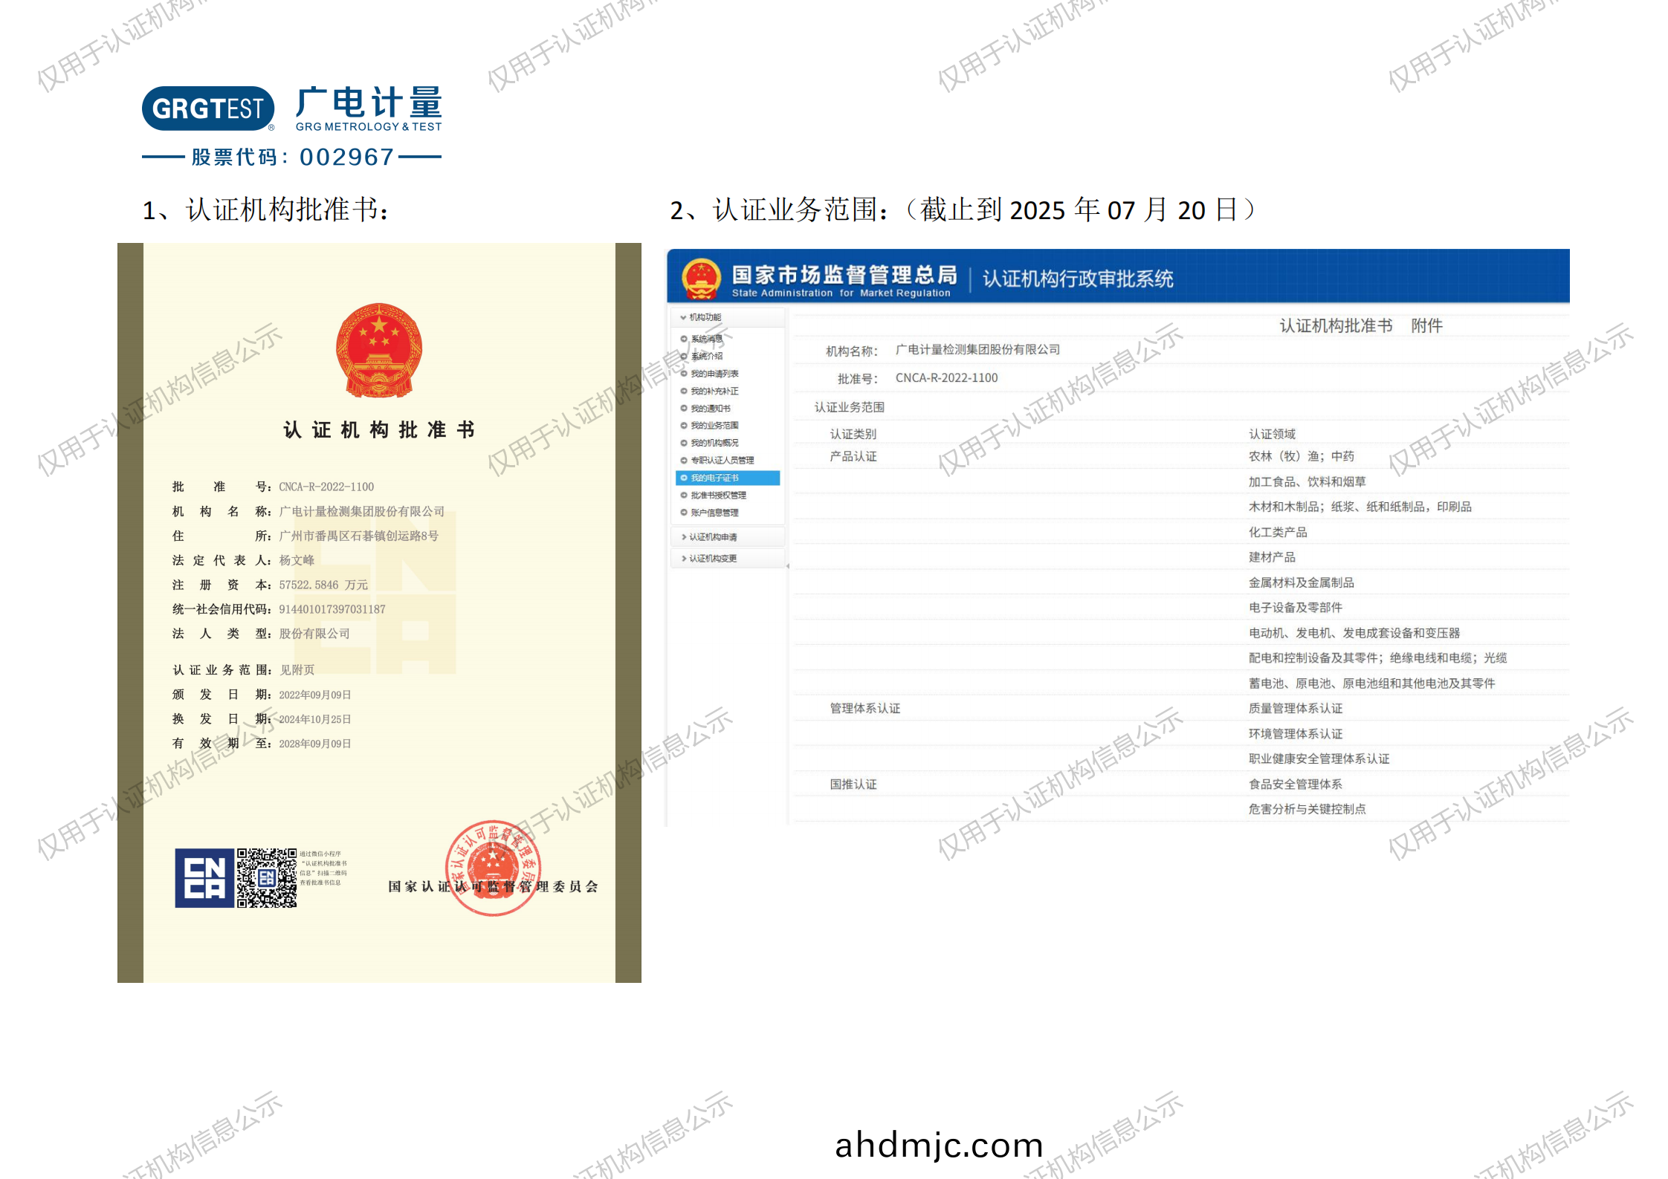Click the certificate image thumbnail
1668x1179 pixels.
pyautogui.click(x=379, y=612)
